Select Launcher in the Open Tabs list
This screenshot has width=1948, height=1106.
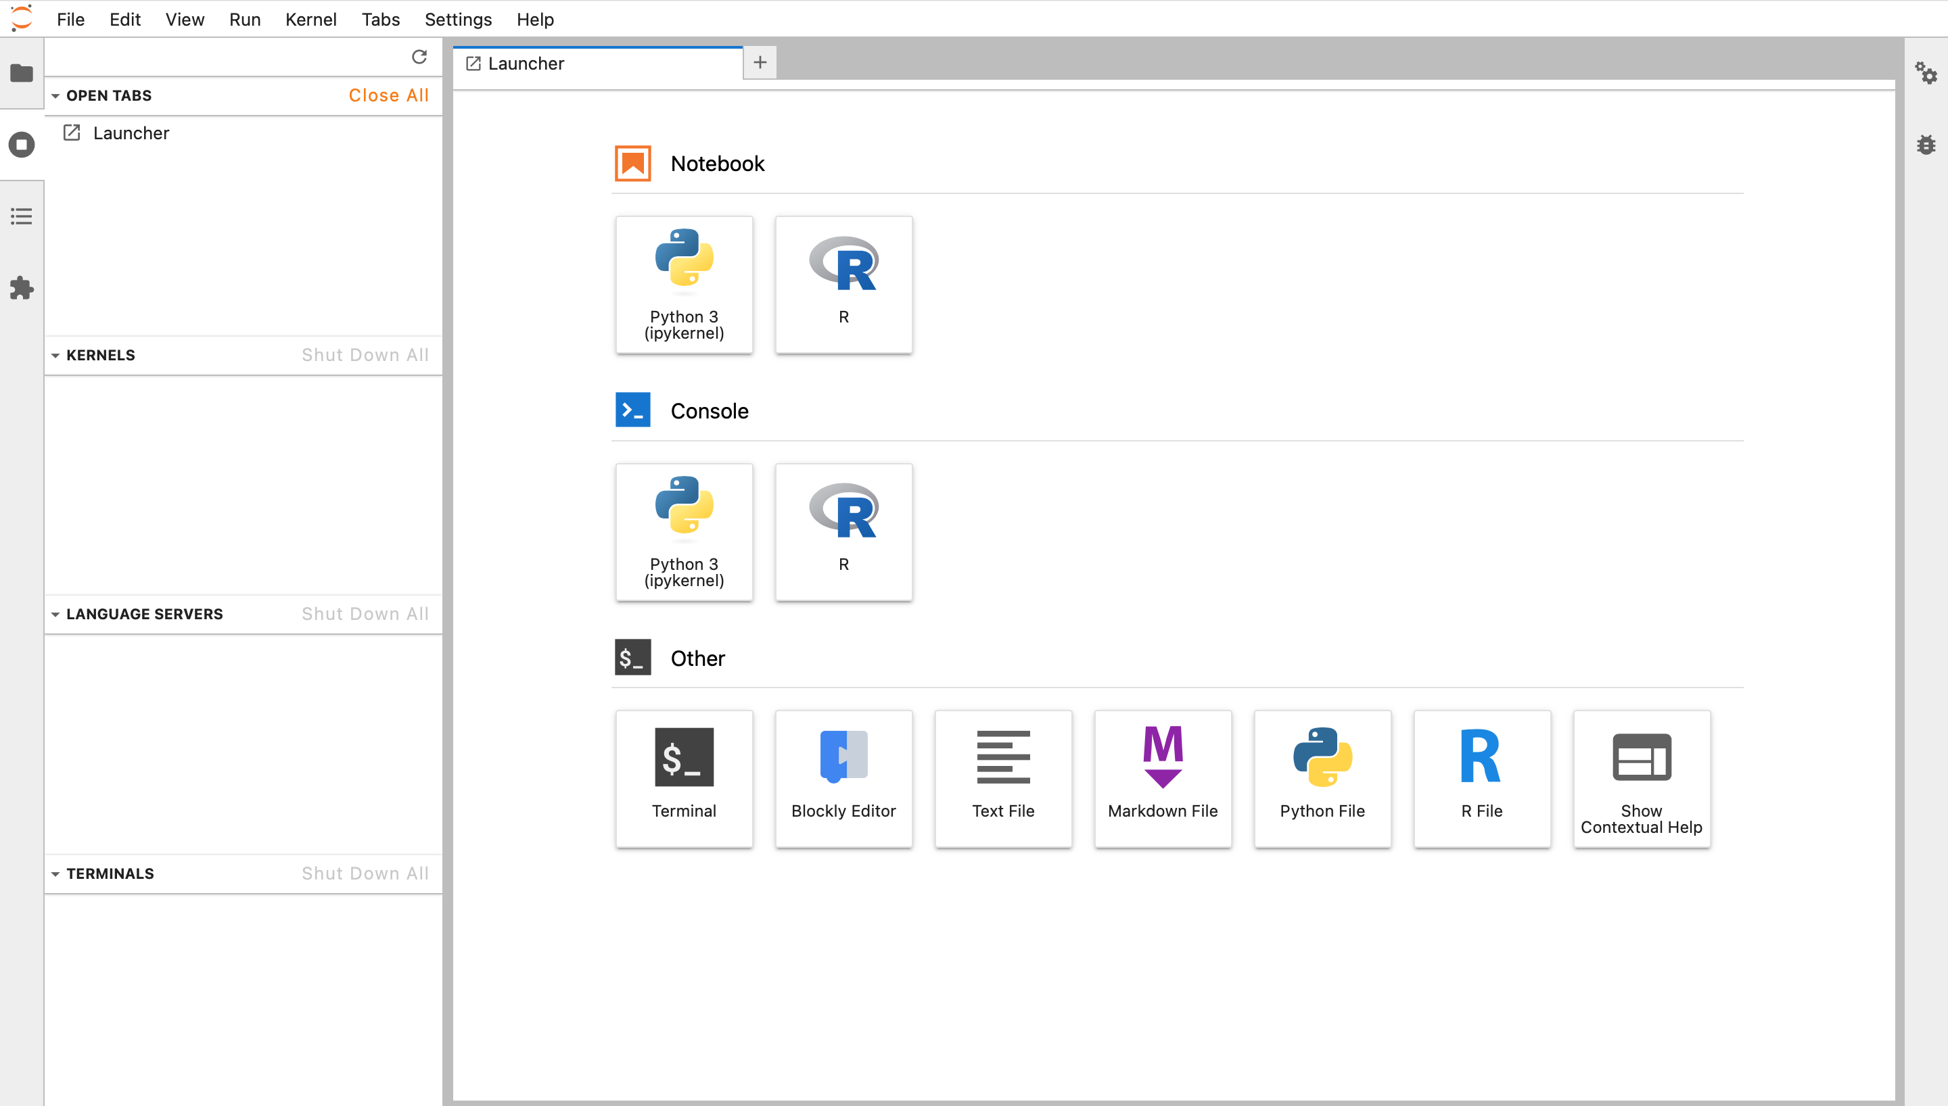(243, 133)
